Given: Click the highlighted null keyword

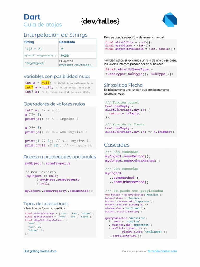Looking at the screenshot, I should (x=45, y=83).
